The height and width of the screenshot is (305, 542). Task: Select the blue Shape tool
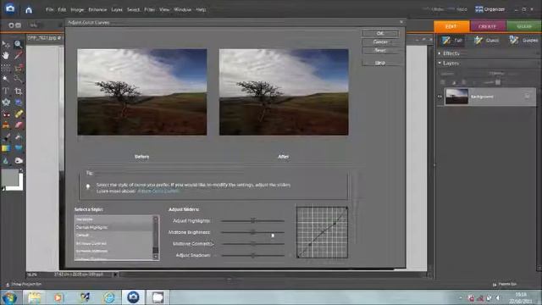(19, 149)
